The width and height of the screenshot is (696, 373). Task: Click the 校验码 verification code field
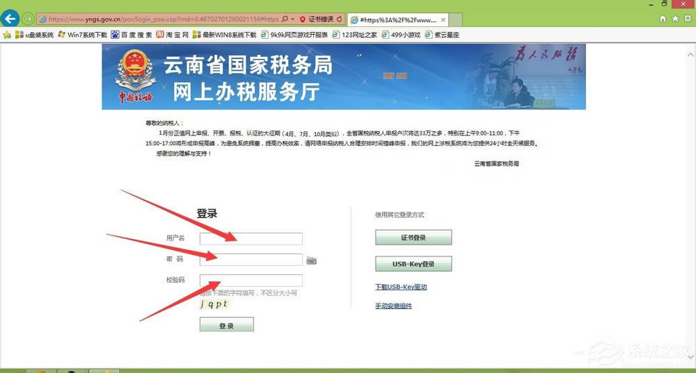tap(251, 281)
